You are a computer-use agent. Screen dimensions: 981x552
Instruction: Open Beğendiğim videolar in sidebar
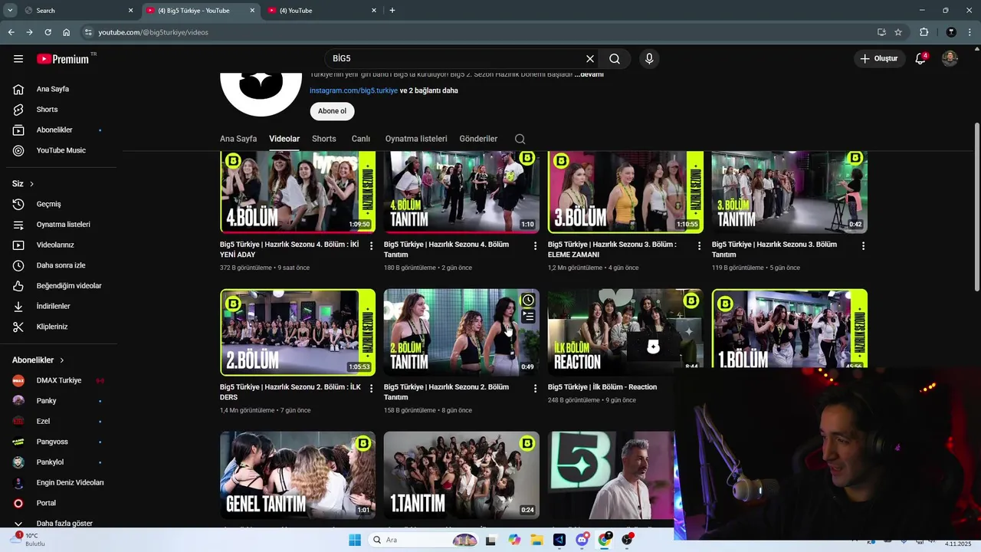[x=58, y=286]
